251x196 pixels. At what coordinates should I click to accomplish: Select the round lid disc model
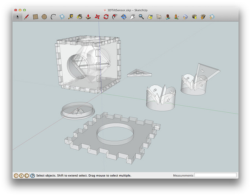[x=78, y=111]
